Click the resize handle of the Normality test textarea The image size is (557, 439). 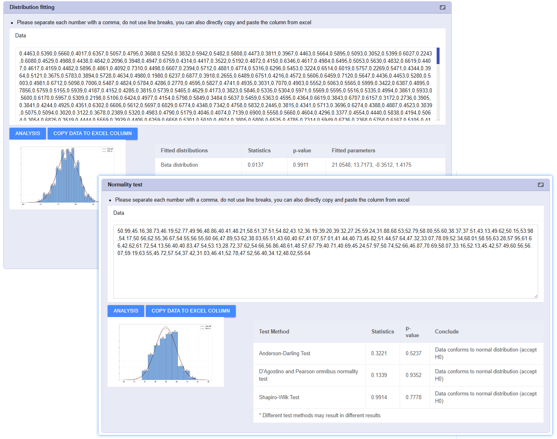pyautogui.click(x=535, y=295)
